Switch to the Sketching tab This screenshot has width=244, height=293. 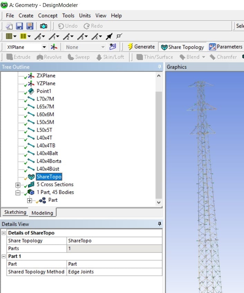point(15,212)
